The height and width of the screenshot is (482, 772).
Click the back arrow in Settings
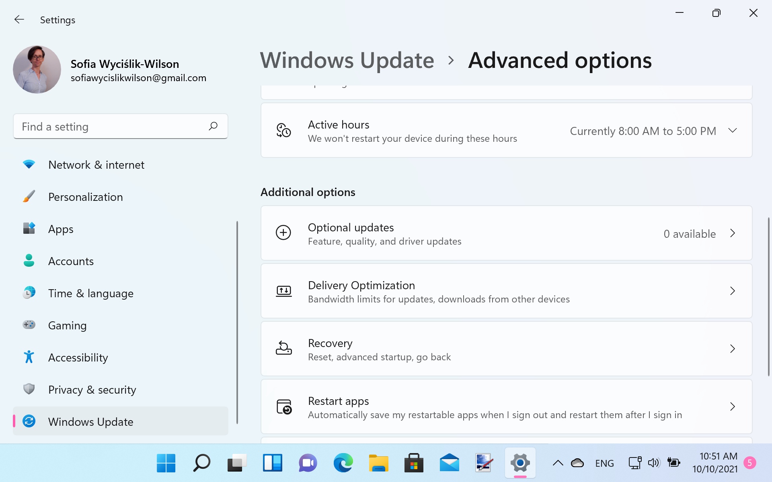point(19,20)
